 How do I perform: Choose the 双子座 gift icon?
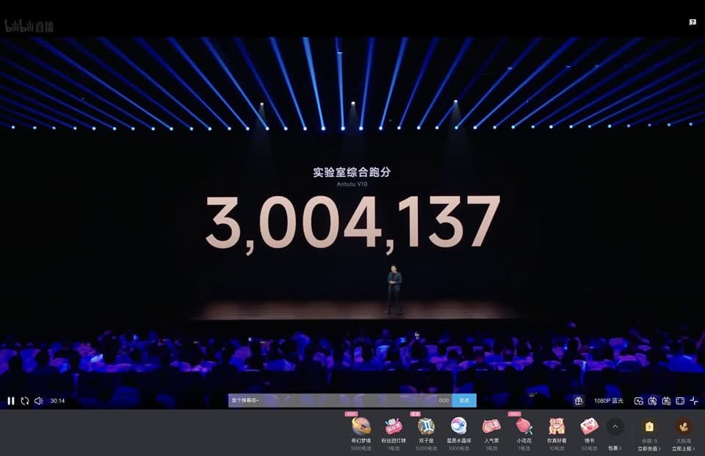tap(426, 427)
